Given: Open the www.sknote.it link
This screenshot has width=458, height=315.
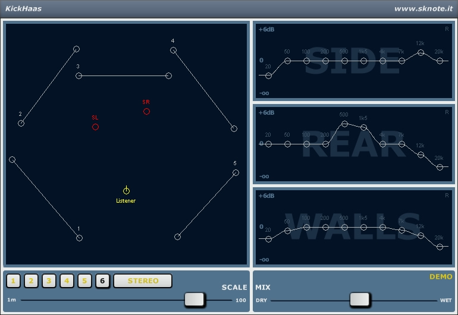Looking at the screenshot, I should click(424, 8).
